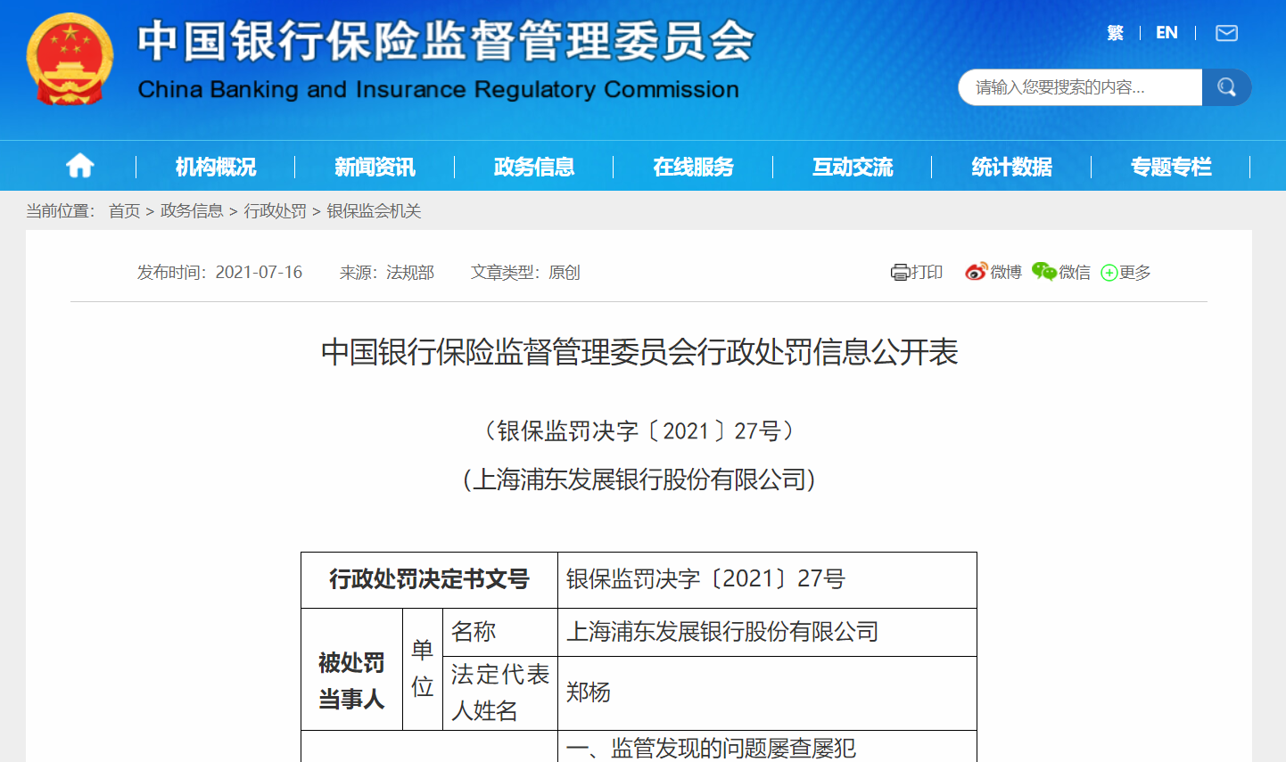
Task: Go to 银保监会机关 in breadcrumb
Action: [374, 211]
